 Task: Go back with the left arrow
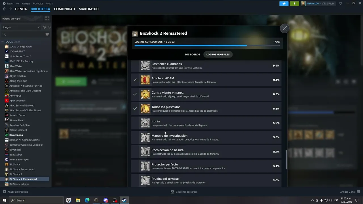coord(4,9)
